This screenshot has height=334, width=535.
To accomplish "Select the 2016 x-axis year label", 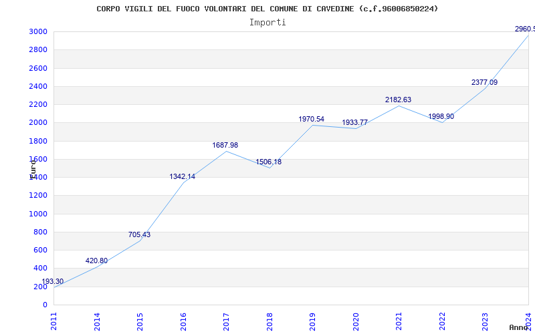I will (183, 321).
